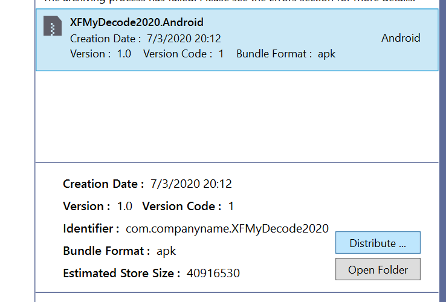The image size is (446, 302).
Task: Click the Distribute ... button
Action: 378,243
